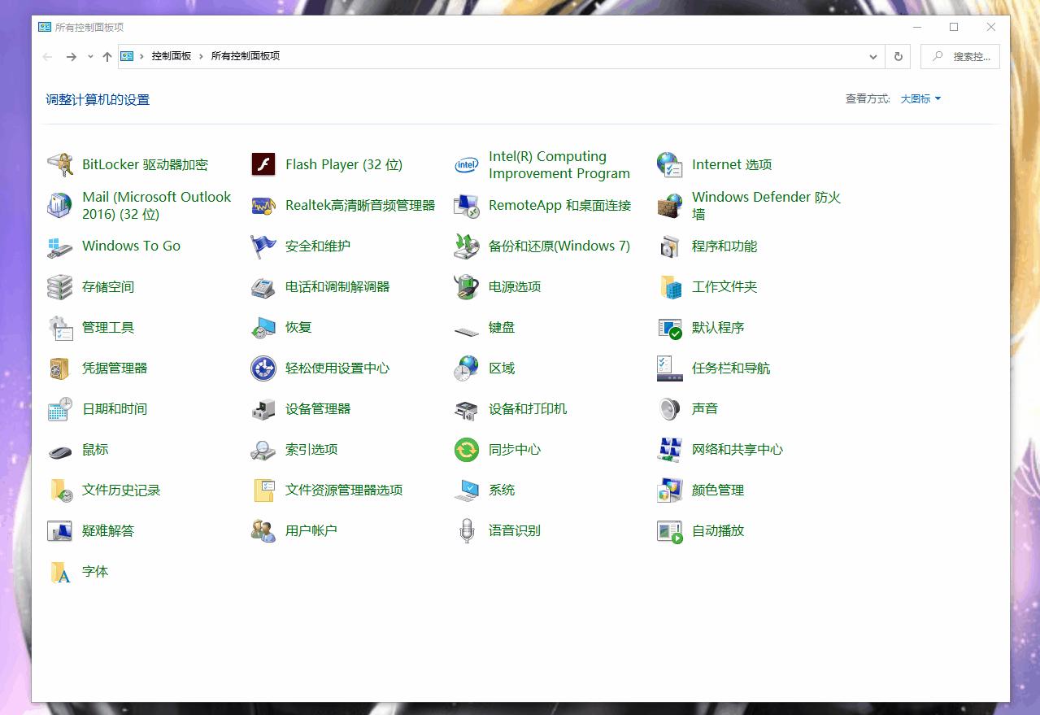
Task: Click the 查看方式: label text
Action: 868,99
